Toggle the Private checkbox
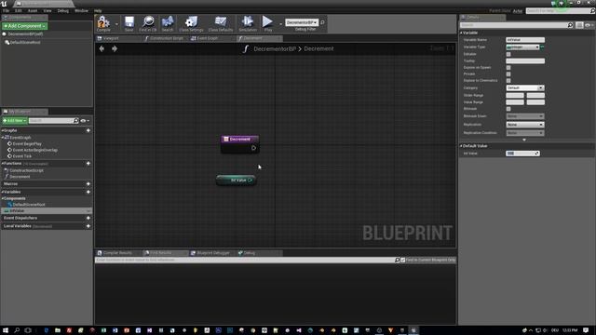Image resolution: width=596 pixels, height=335 pixels. [x=508, y=74]
